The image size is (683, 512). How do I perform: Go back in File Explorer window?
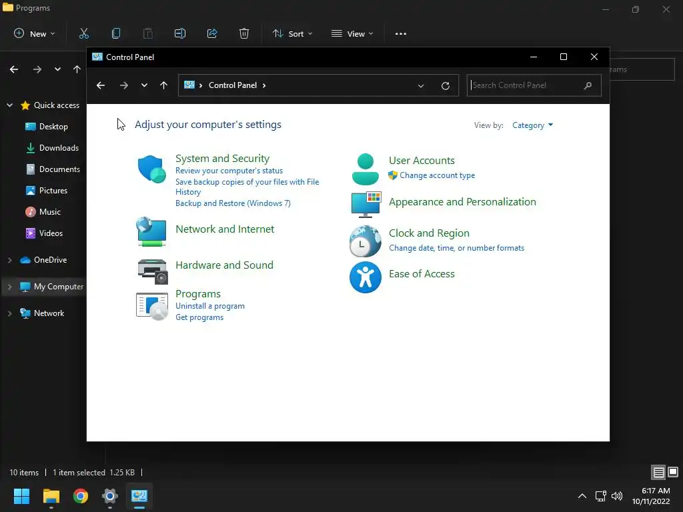click(14, 69)
